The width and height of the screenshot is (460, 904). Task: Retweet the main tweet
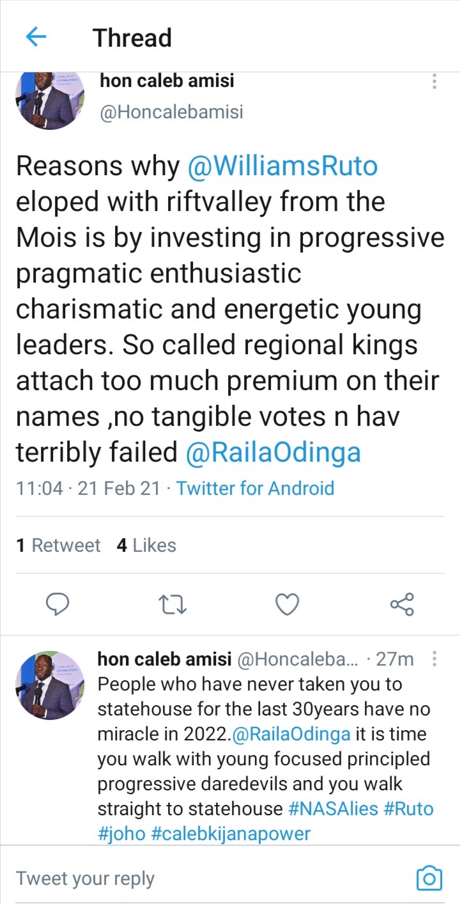172,604
